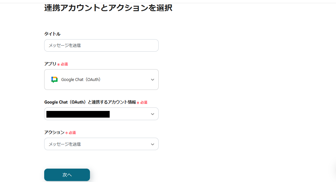
Task: Click the chevron in the account dropdown
Action: [153, 114]
